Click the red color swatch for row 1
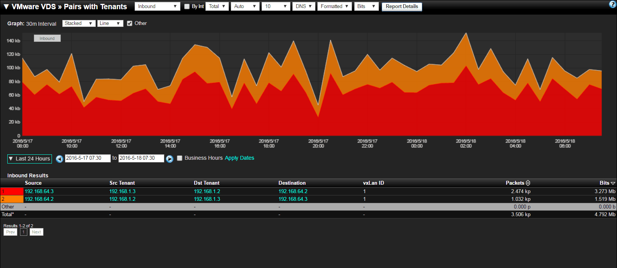This screenshot has width=617, height=268. pyautogui.click(x=12, y=191)
